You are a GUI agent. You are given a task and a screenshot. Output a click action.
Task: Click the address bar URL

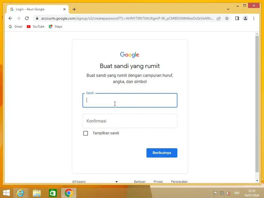point(127,18)
